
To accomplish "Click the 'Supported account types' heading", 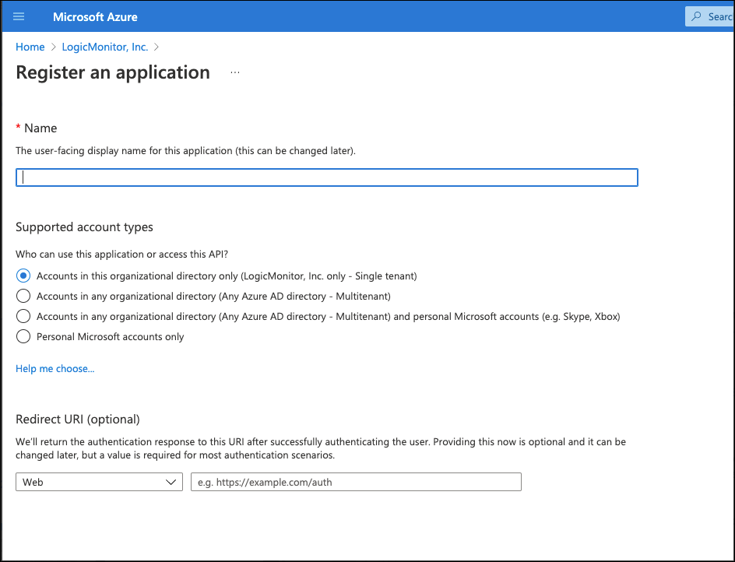I will coord(84,227).
